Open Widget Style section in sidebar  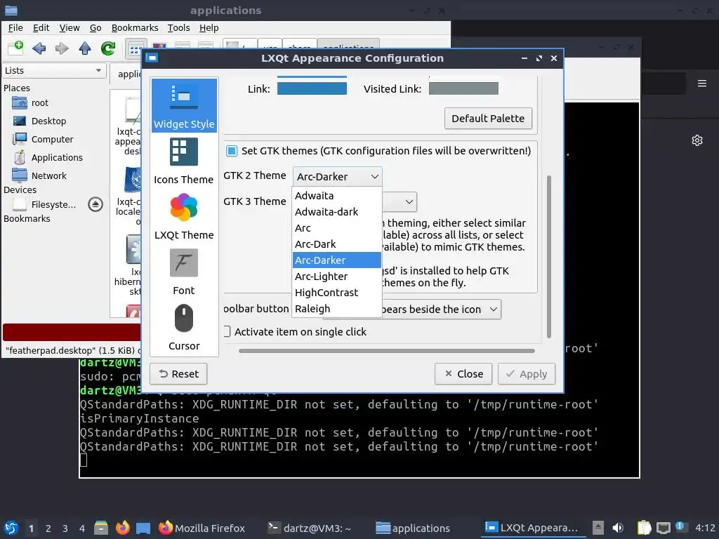184,105
